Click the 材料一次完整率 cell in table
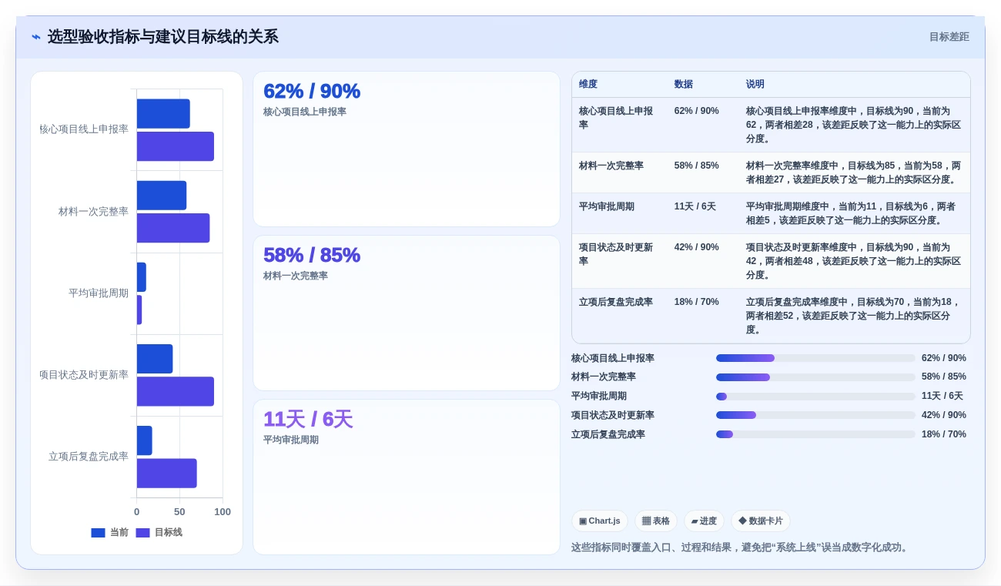This screenshot has height=586, width=1001. click(619, 172)
